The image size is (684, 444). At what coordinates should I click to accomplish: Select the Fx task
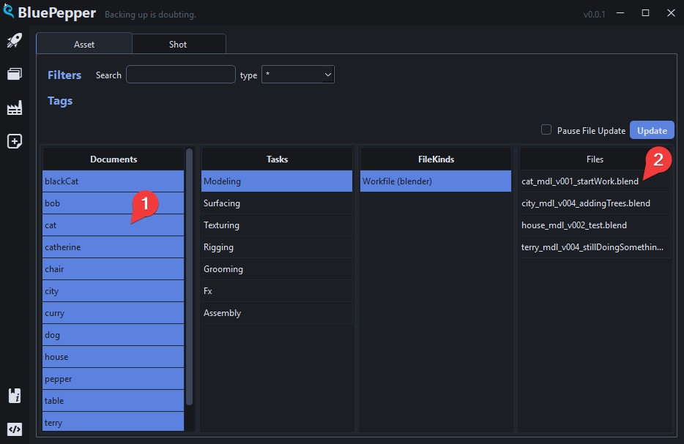click(277, 291)
